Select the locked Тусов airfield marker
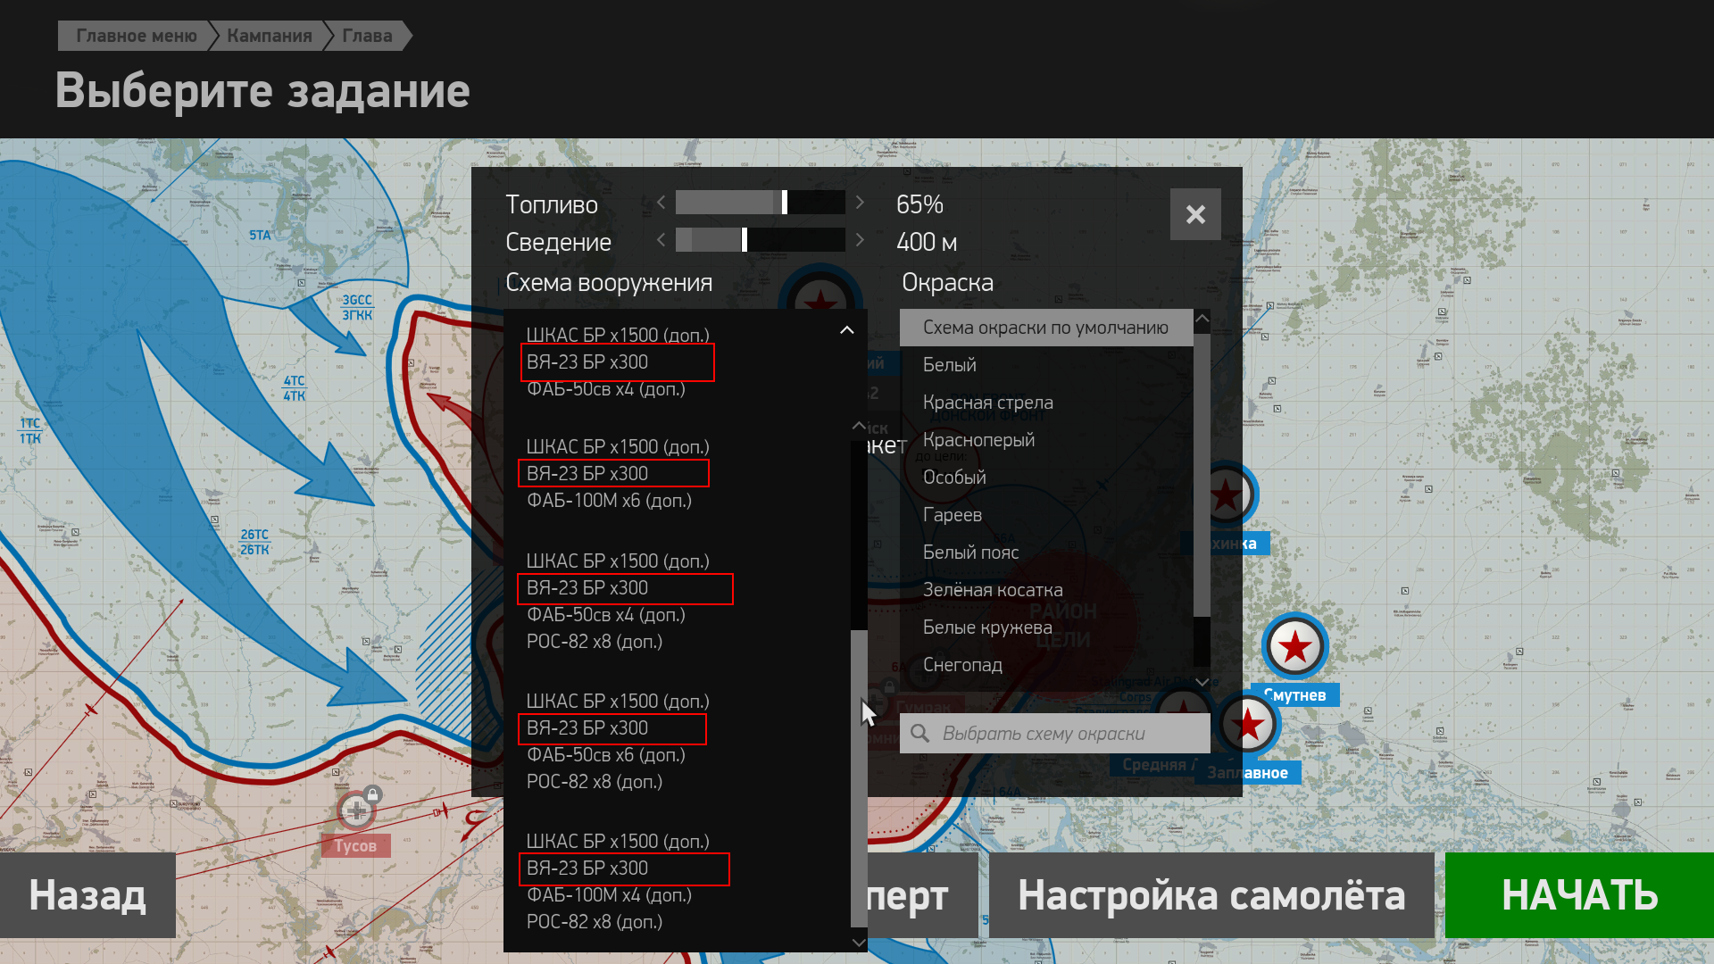This screenshot has width=1714, height=964. pos(357,810)
